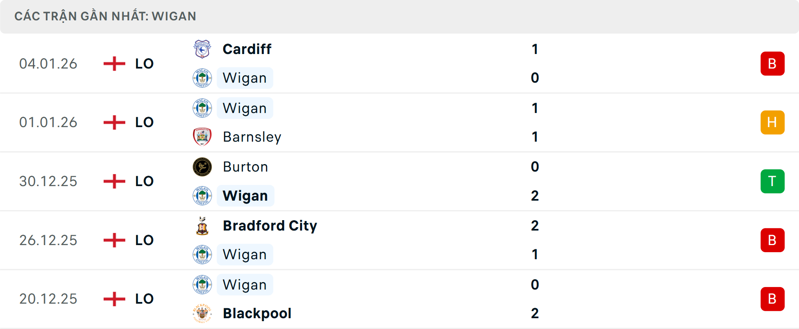Viewport: 799px width, 329px height.
Task: Click the red B badge for 04.01.26
Action: point(772,64)
